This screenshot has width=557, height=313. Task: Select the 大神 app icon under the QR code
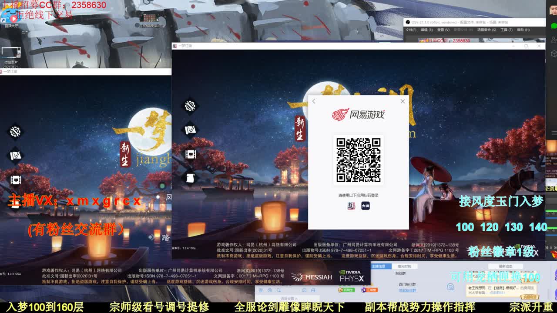[366, 206]
